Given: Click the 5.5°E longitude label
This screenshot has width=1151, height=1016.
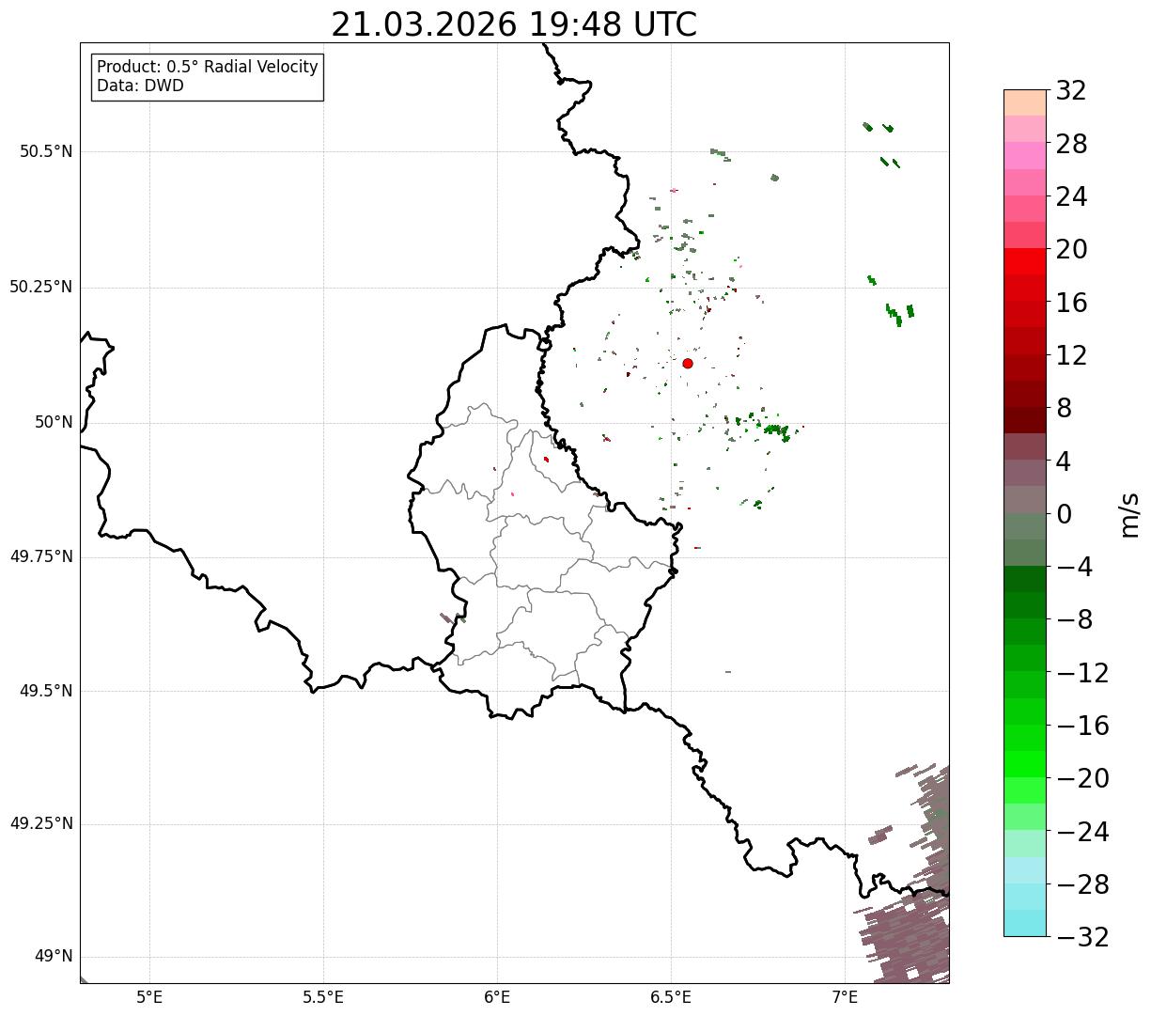Looking at the screenshot, I should pyautogui.click(x=323, y=996).
